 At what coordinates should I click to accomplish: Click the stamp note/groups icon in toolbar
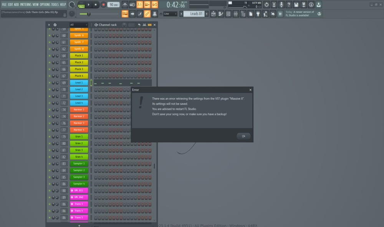154,14
